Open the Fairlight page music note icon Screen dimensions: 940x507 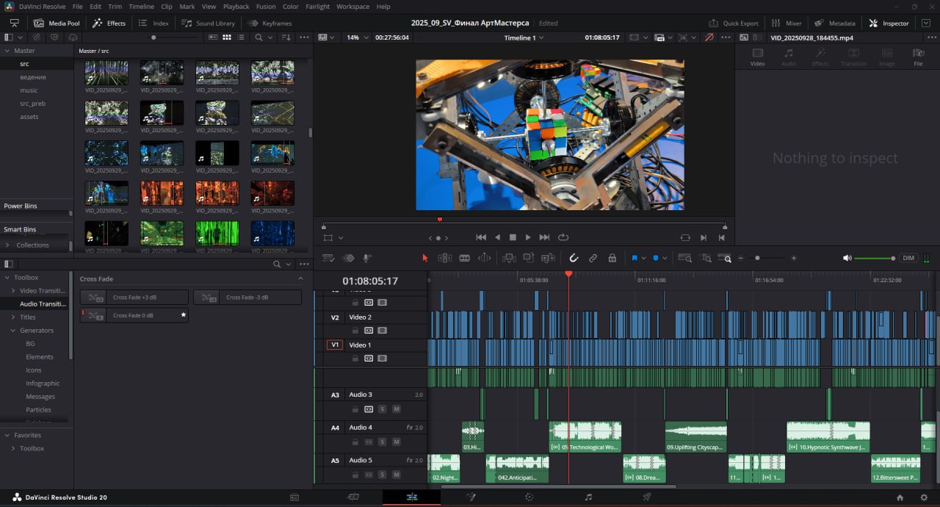click(587, 497)
